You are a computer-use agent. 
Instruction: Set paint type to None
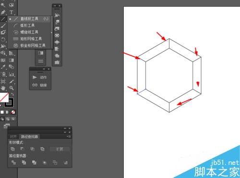coord(13,112)
